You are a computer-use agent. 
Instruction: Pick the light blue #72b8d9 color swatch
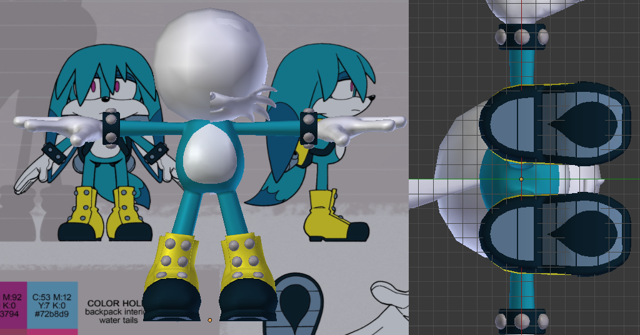(52, 305)
